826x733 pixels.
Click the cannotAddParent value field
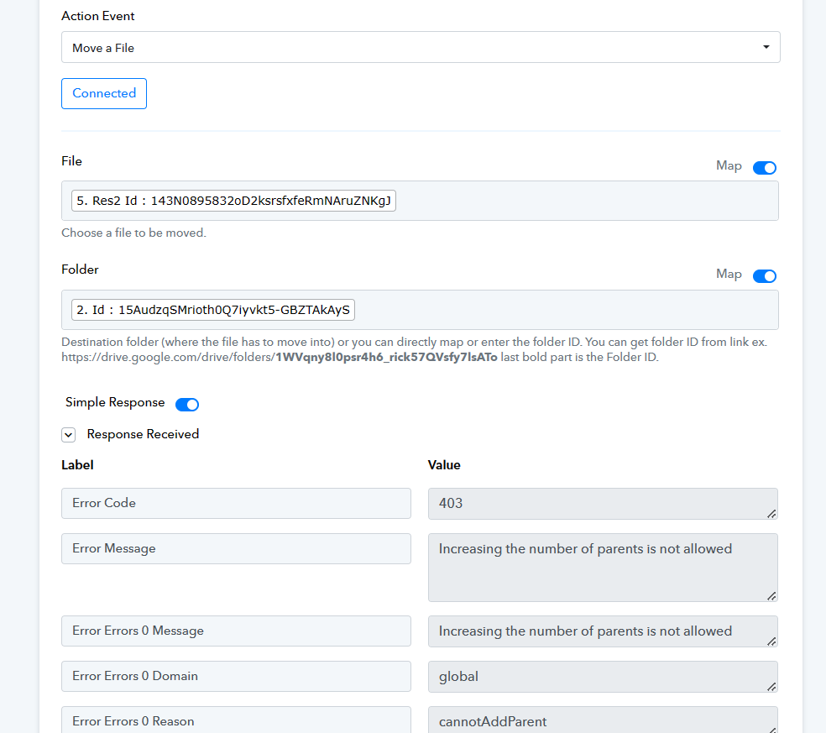tap(603, 720)
